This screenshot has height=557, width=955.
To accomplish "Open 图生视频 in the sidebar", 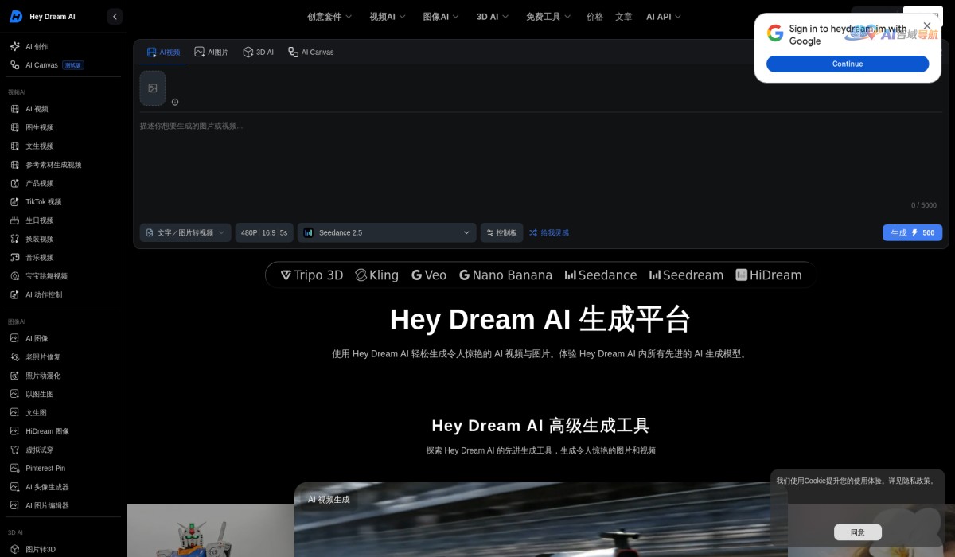I will (x=64, y=127).
